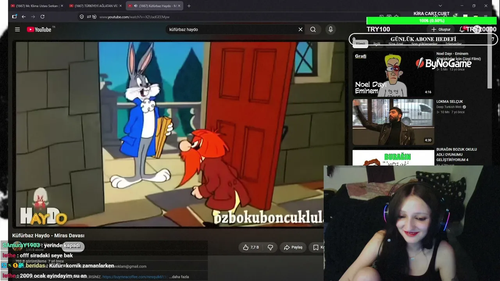Clear the search box with the X
Viewport: 500px width, 281px height.
tap(300, 29)
